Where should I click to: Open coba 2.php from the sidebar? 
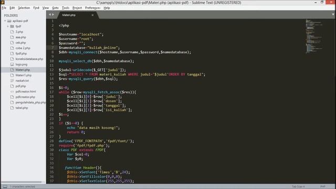(x=23, y=48)
